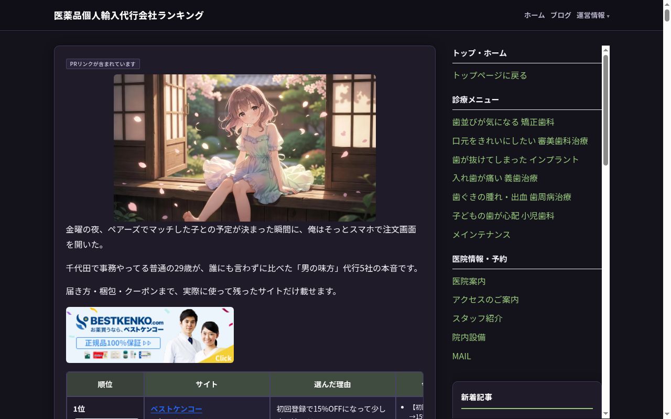Click the サイト table header
This screenshot has height=419, width=671.
point(207,384)
